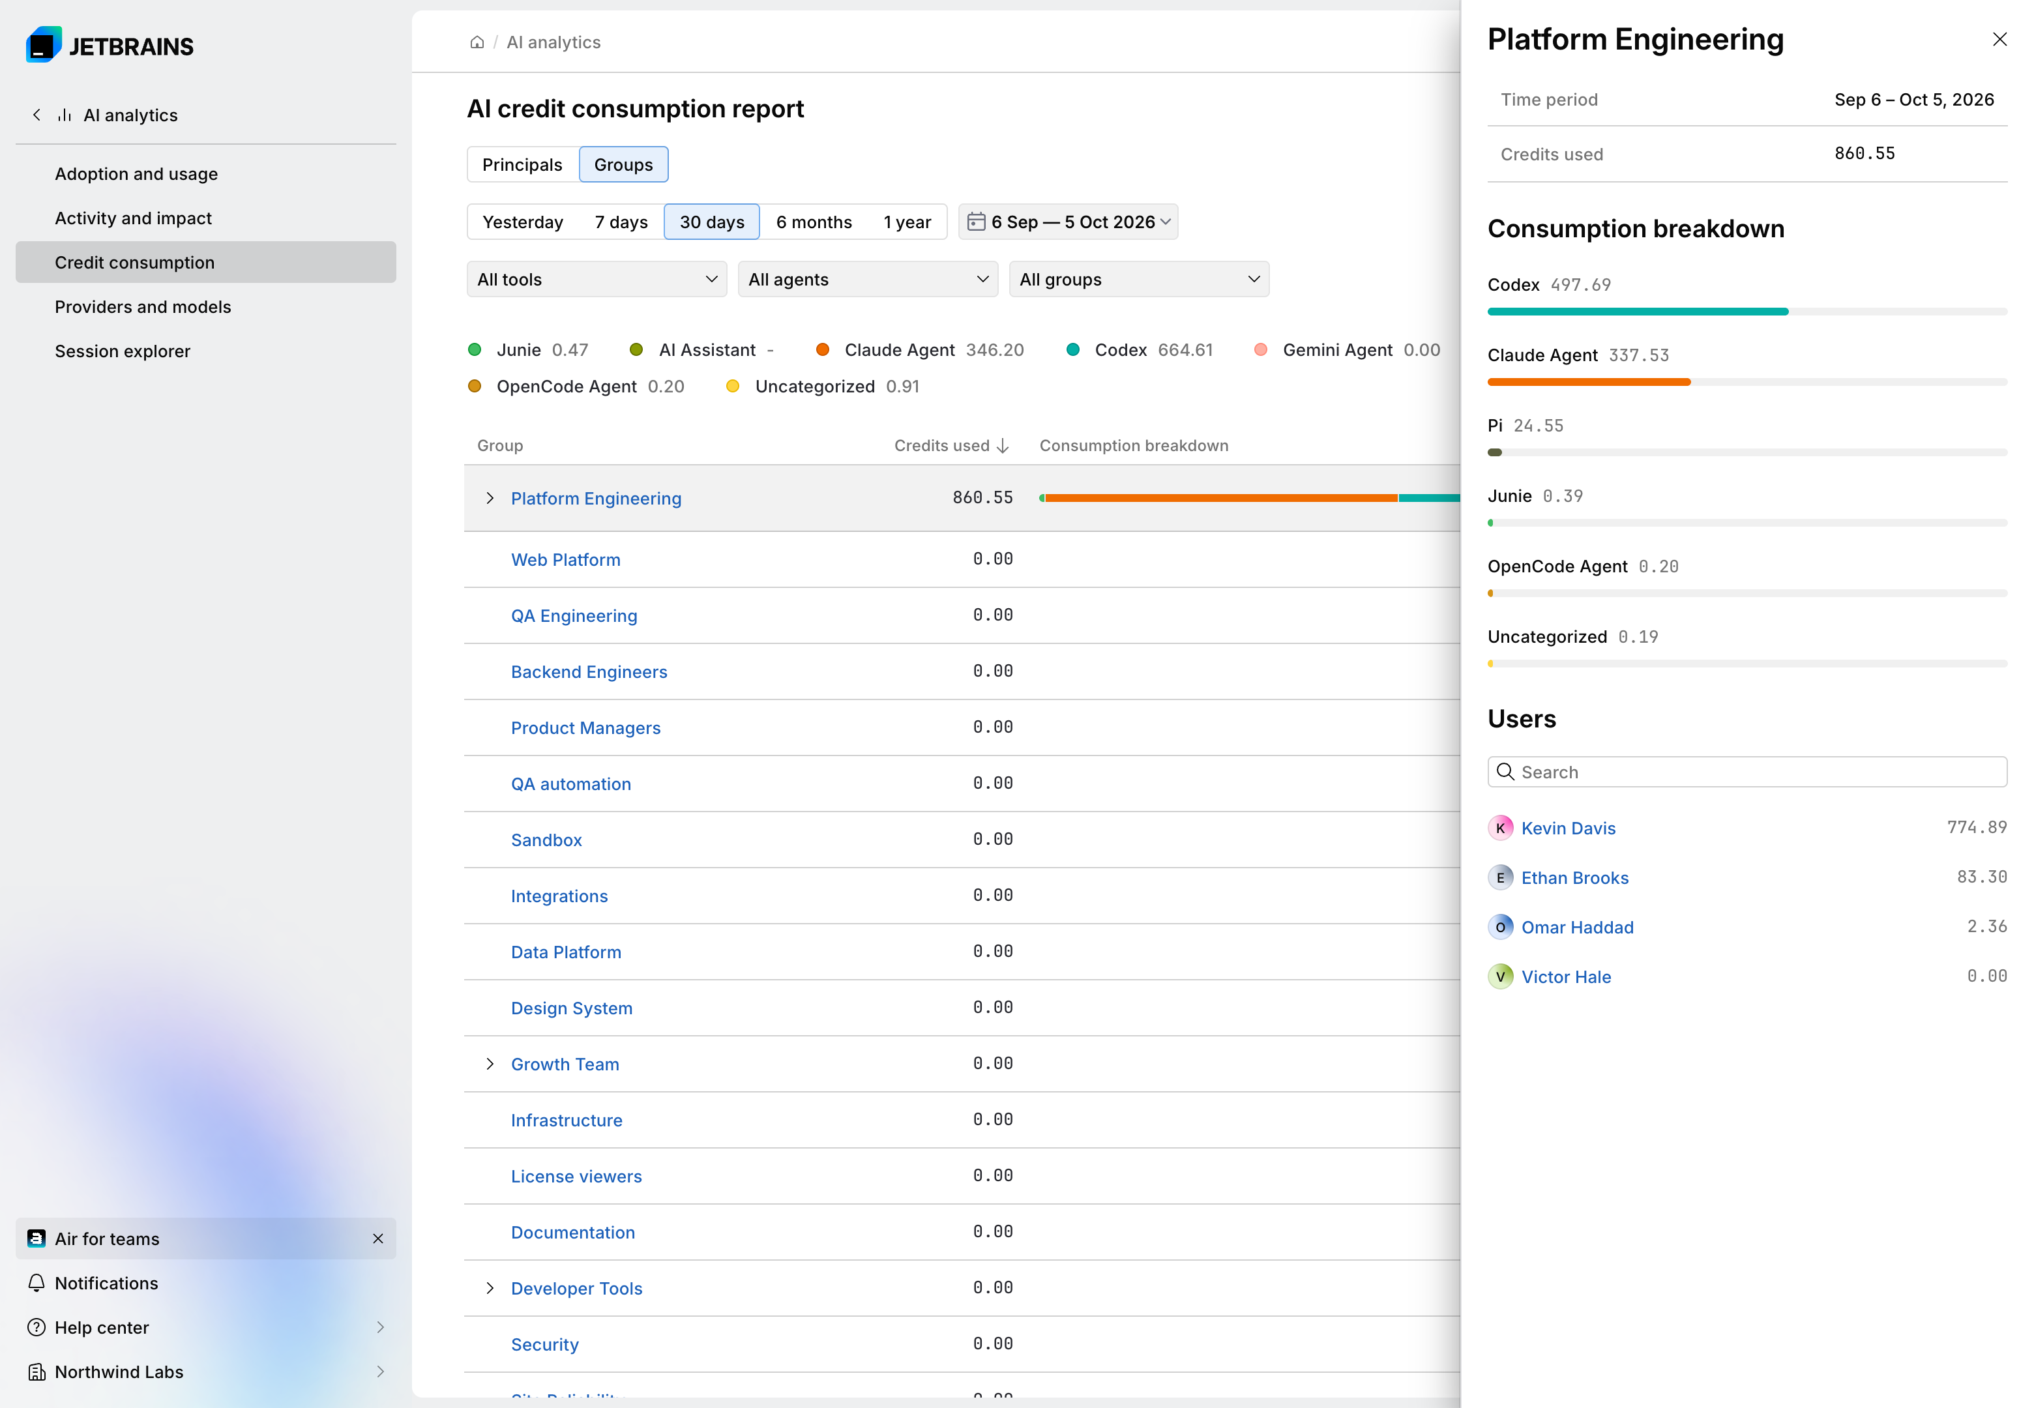
Task: Open Ethan Brooks user link
Action: (1574, 878)
